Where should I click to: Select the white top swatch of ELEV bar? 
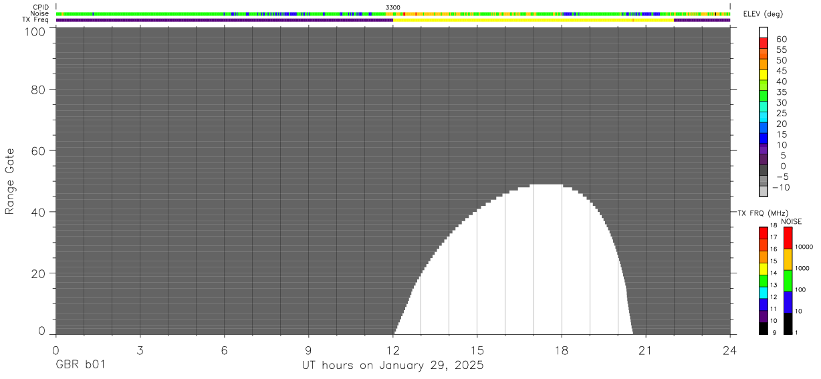coord(764,33)
